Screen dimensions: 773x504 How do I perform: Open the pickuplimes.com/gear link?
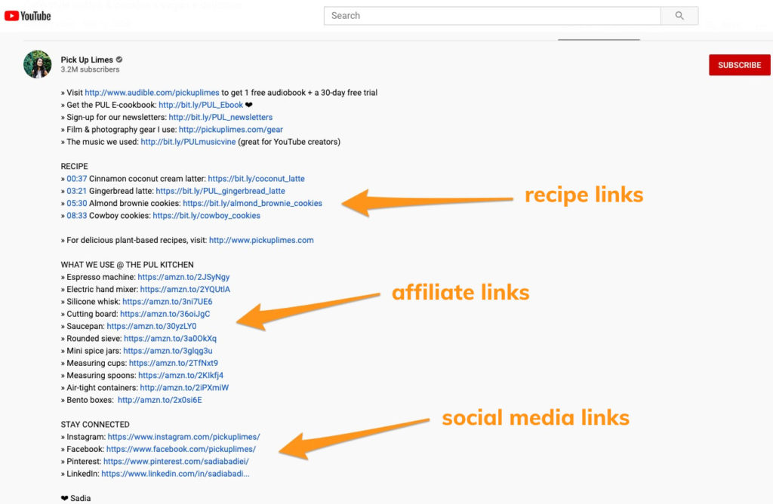(x=231, y=130)
